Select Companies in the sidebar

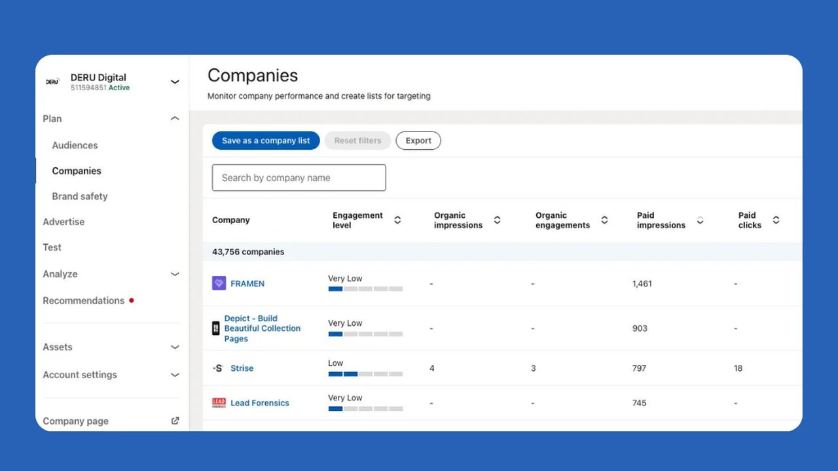[77, 171]
